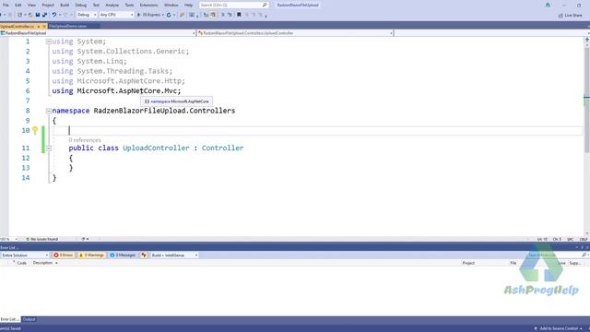Click 'using System.Linq;' line
Image resolution: width=590 pixels, height=332 pixels.
tap(89, 61)
